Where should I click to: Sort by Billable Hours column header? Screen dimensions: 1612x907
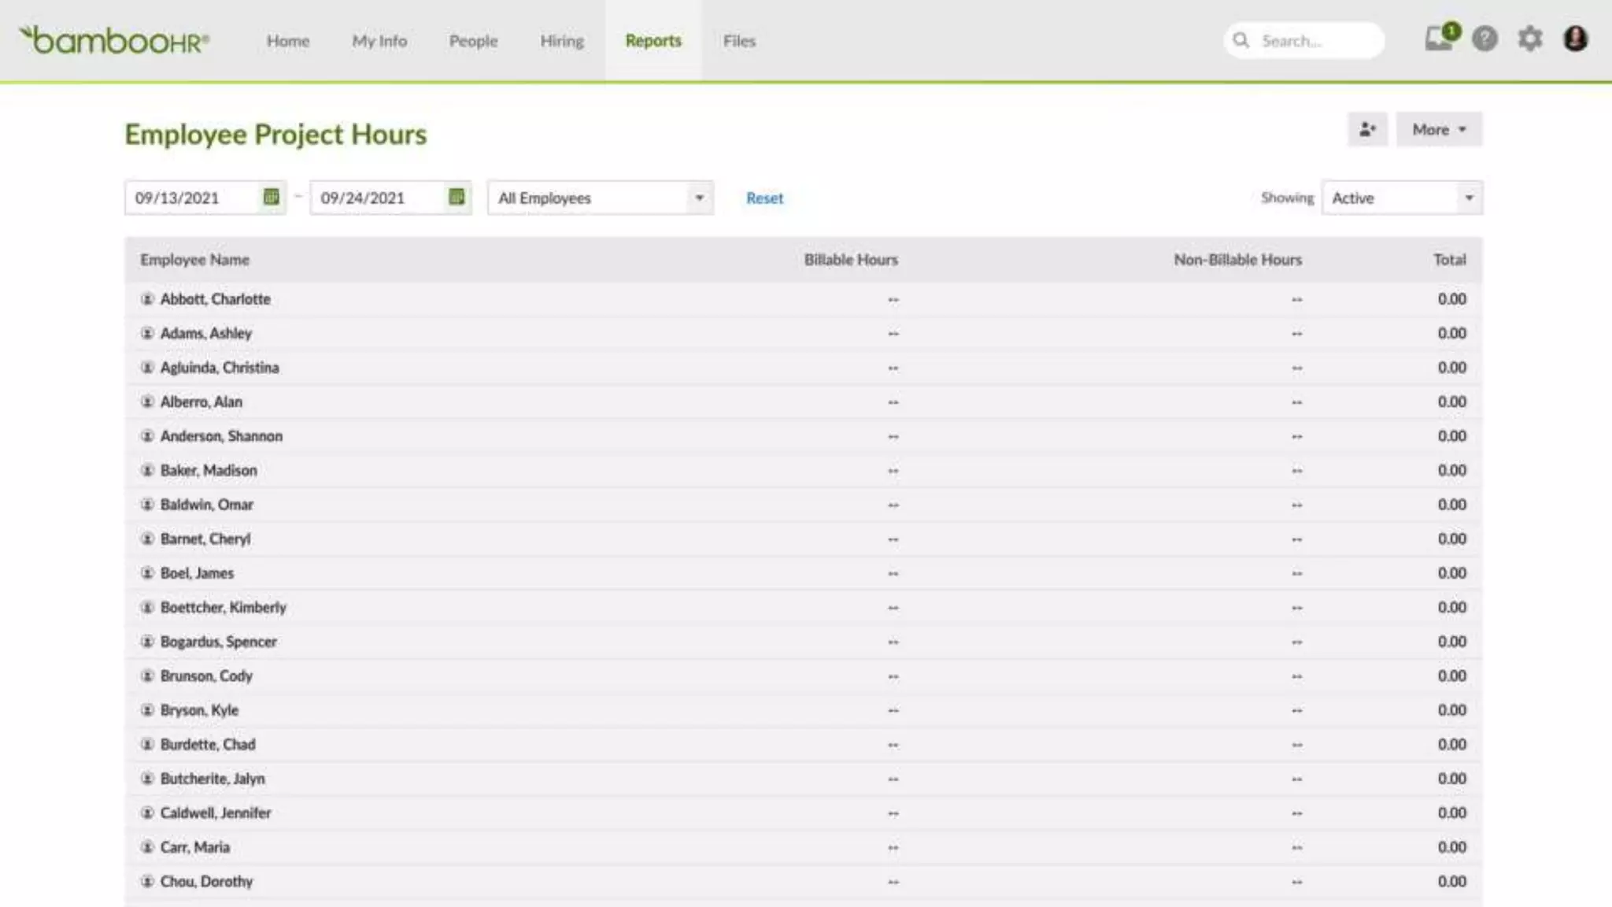850,260
